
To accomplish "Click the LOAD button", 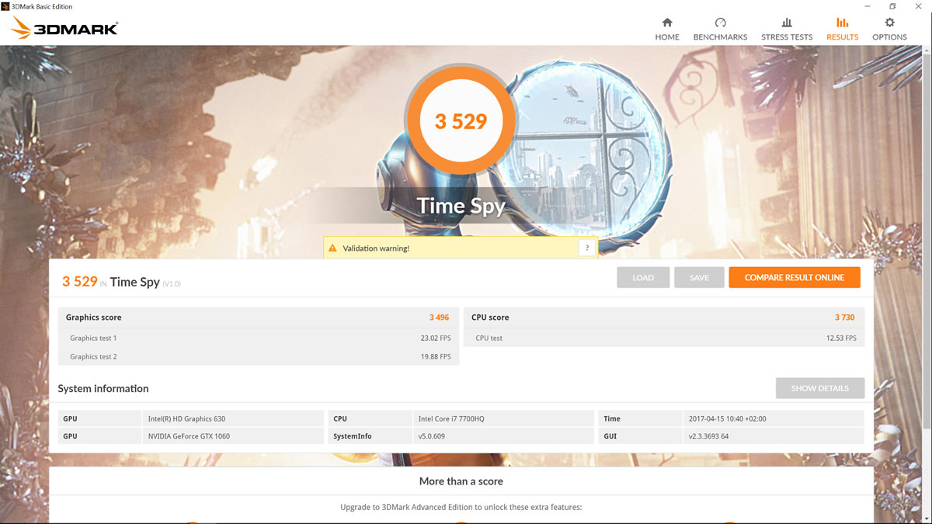I will [x=643, y=278].
